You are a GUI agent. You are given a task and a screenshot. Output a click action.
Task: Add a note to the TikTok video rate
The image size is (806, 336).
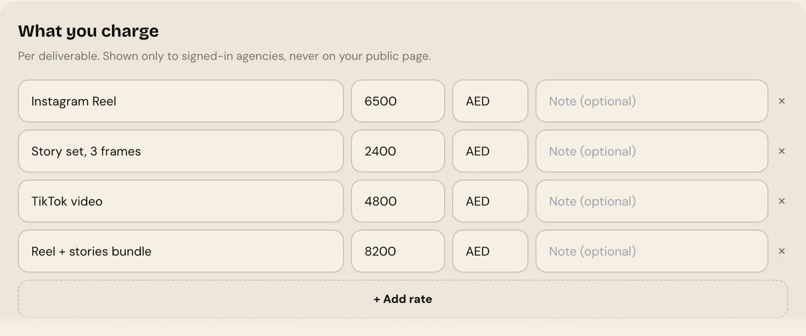point(652,201)
